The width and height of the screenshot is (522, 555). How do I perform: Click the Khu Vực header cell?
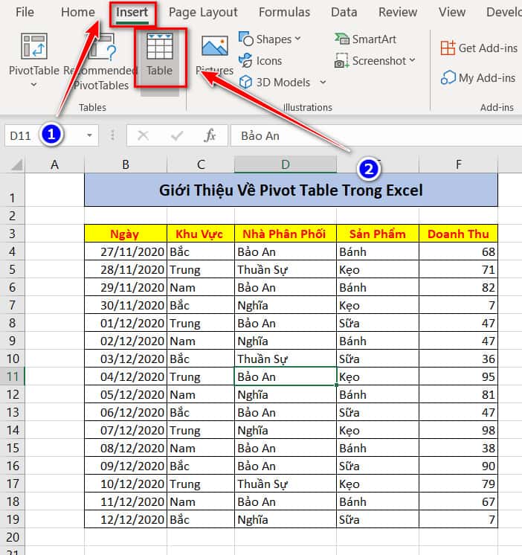pyautogui.click(x=201, y=234)
